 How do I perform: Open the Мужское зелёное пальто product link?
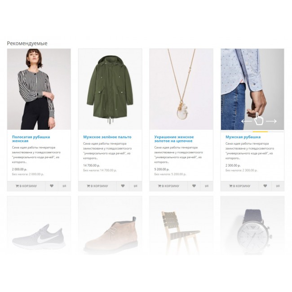107,137
